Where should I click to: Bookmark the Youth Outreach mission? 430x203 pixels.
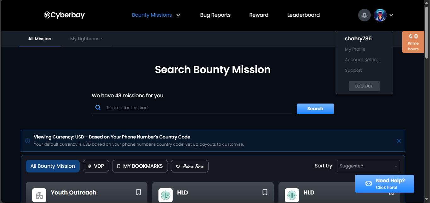[139, 192]
